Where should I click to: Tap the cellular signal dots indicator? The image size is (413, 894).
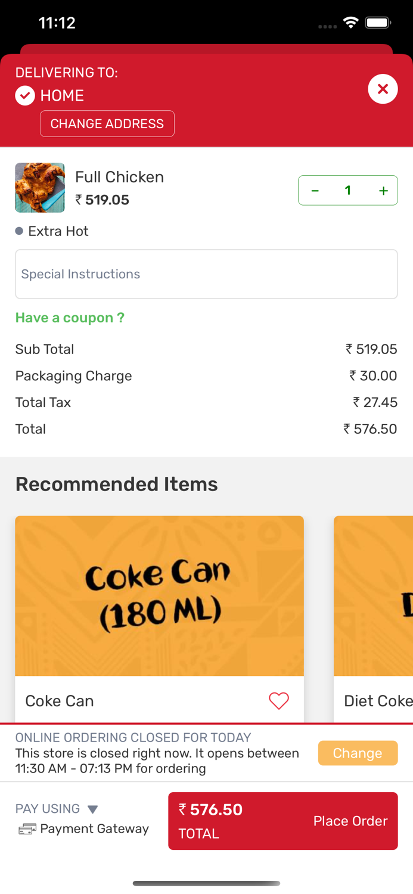[327, 26]
